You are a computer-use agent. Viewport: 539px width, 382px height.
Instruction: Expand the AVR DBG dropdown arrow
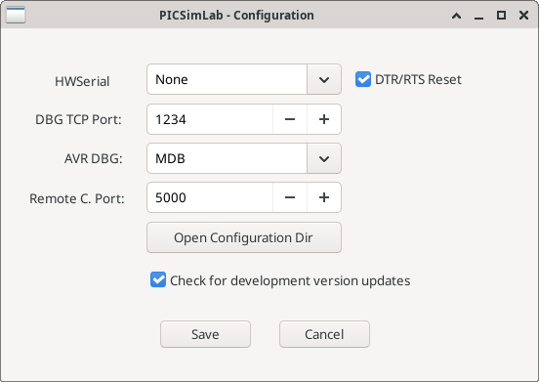pos(324,158)
